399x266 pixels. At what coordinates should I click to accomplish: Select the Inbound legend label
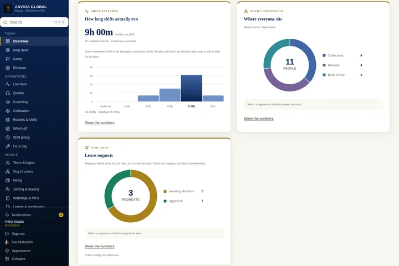click(334, 65)
